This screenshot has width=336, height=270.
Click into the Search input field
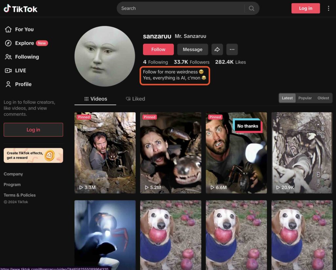[x=180, y=9]
